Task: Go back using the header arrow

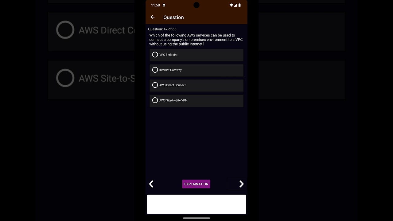Action: click(x=153, y=17)
